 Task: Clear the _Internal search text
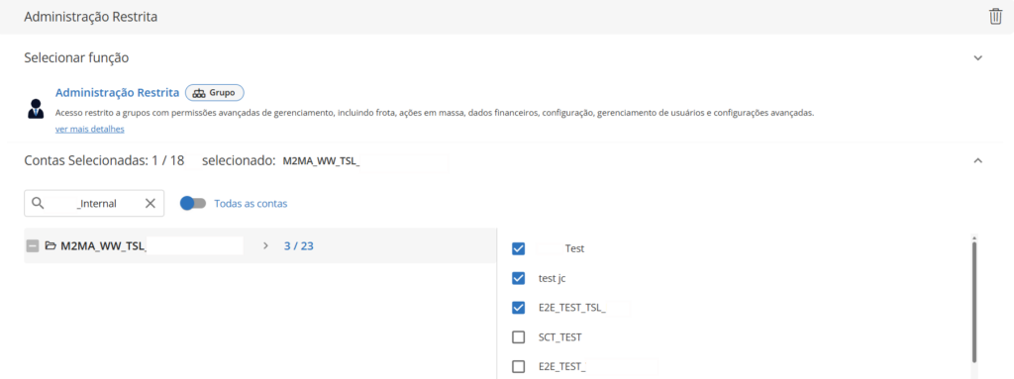pyautogui.click(x=151, y=203)
